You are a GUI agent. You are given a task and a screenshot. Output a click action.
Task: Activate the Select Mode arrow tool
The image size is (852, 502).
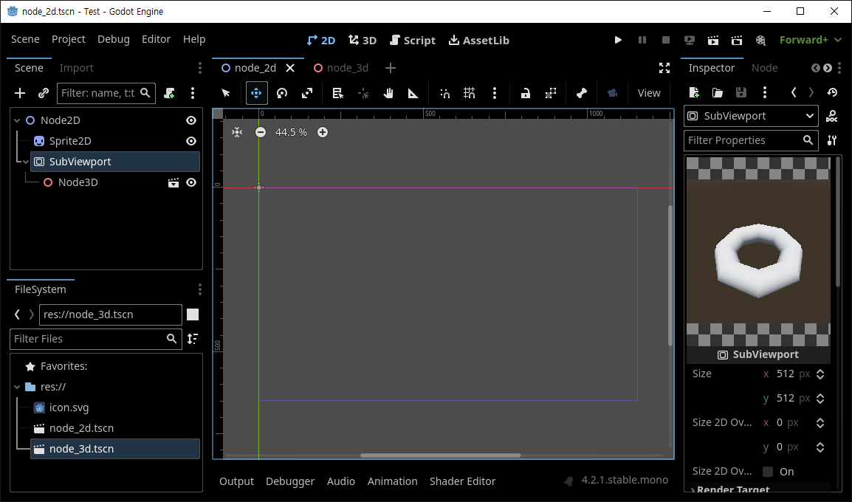point(226,93)
